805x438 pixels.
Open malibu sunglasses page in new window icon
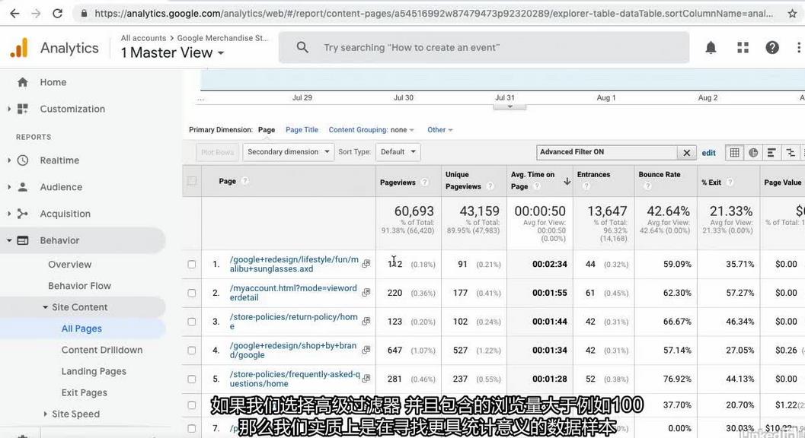[x=366, y=264]
